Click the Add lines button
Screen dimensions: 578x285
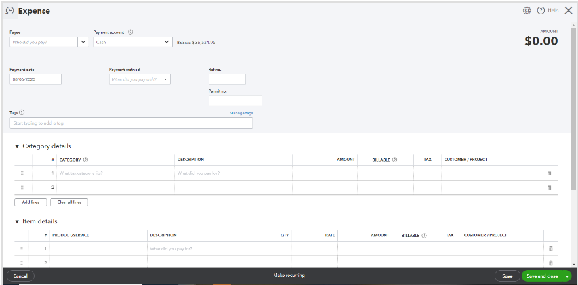coord(30,202)
